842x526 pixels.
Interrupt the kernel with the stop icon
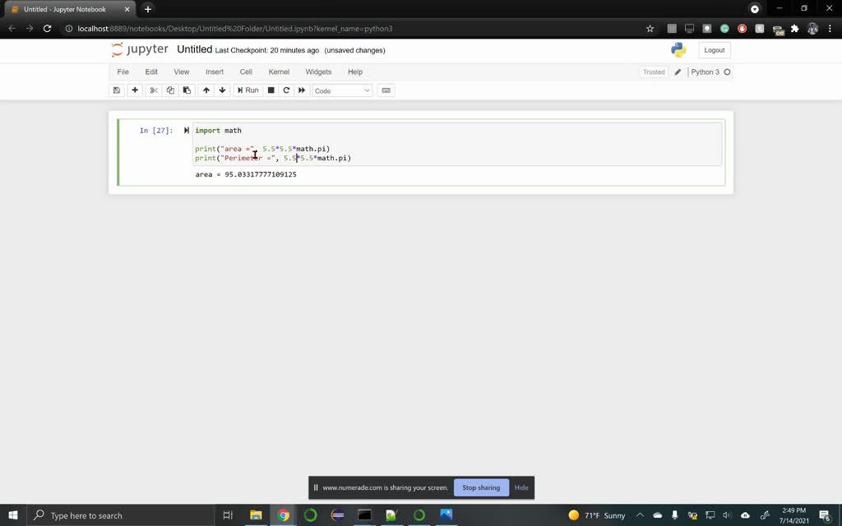pos(271,90)
